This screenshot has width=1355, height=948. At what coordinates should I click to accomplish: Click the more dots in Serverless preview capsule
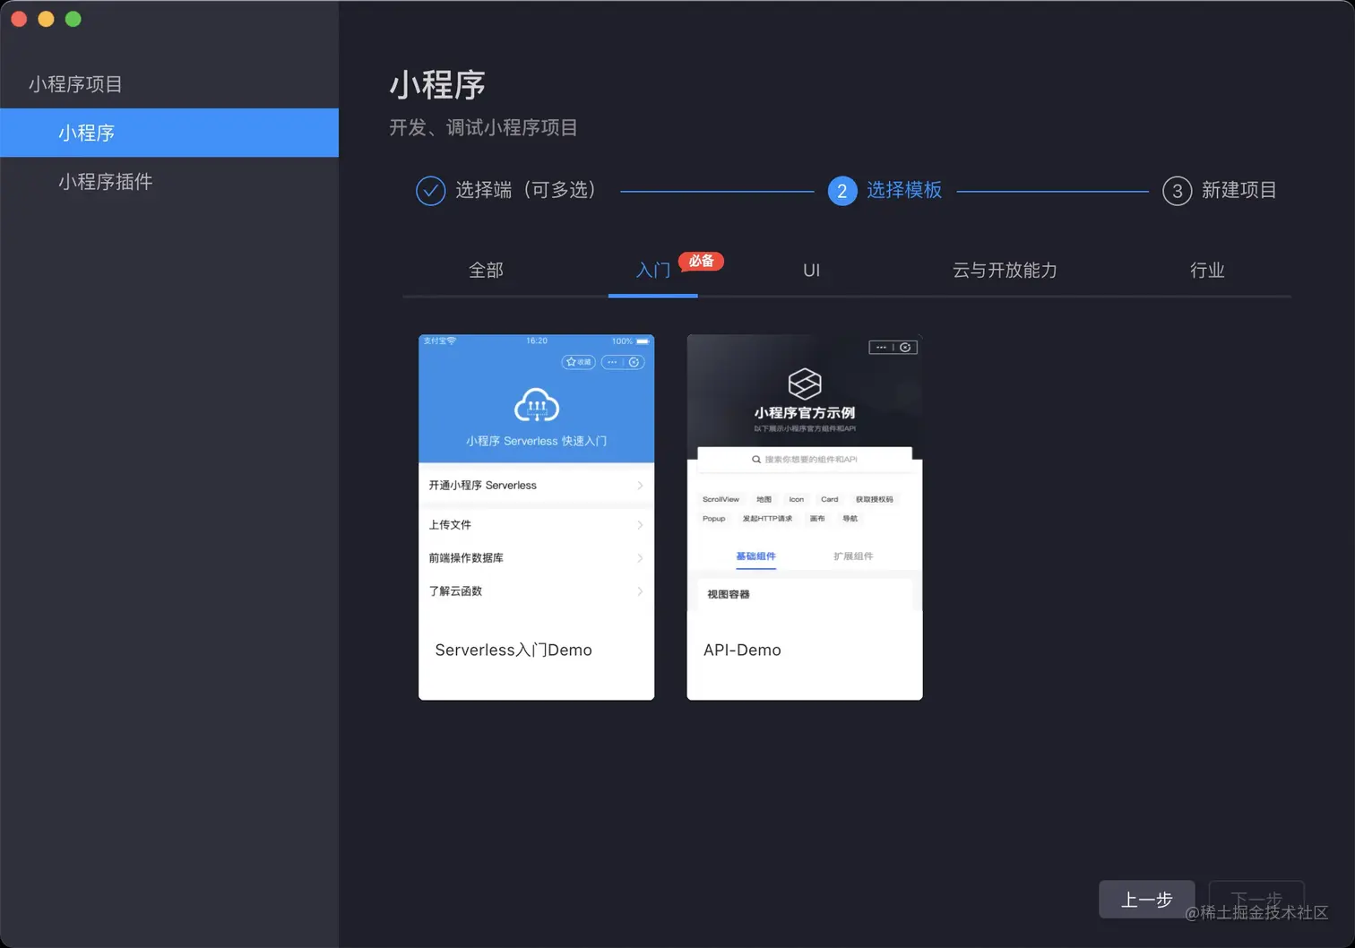[612, 362]
